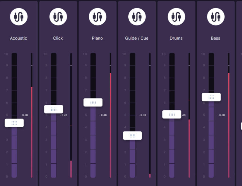Click the Guide / Cue fader handle
Viewport: 242px width, 186px height.
132,136
